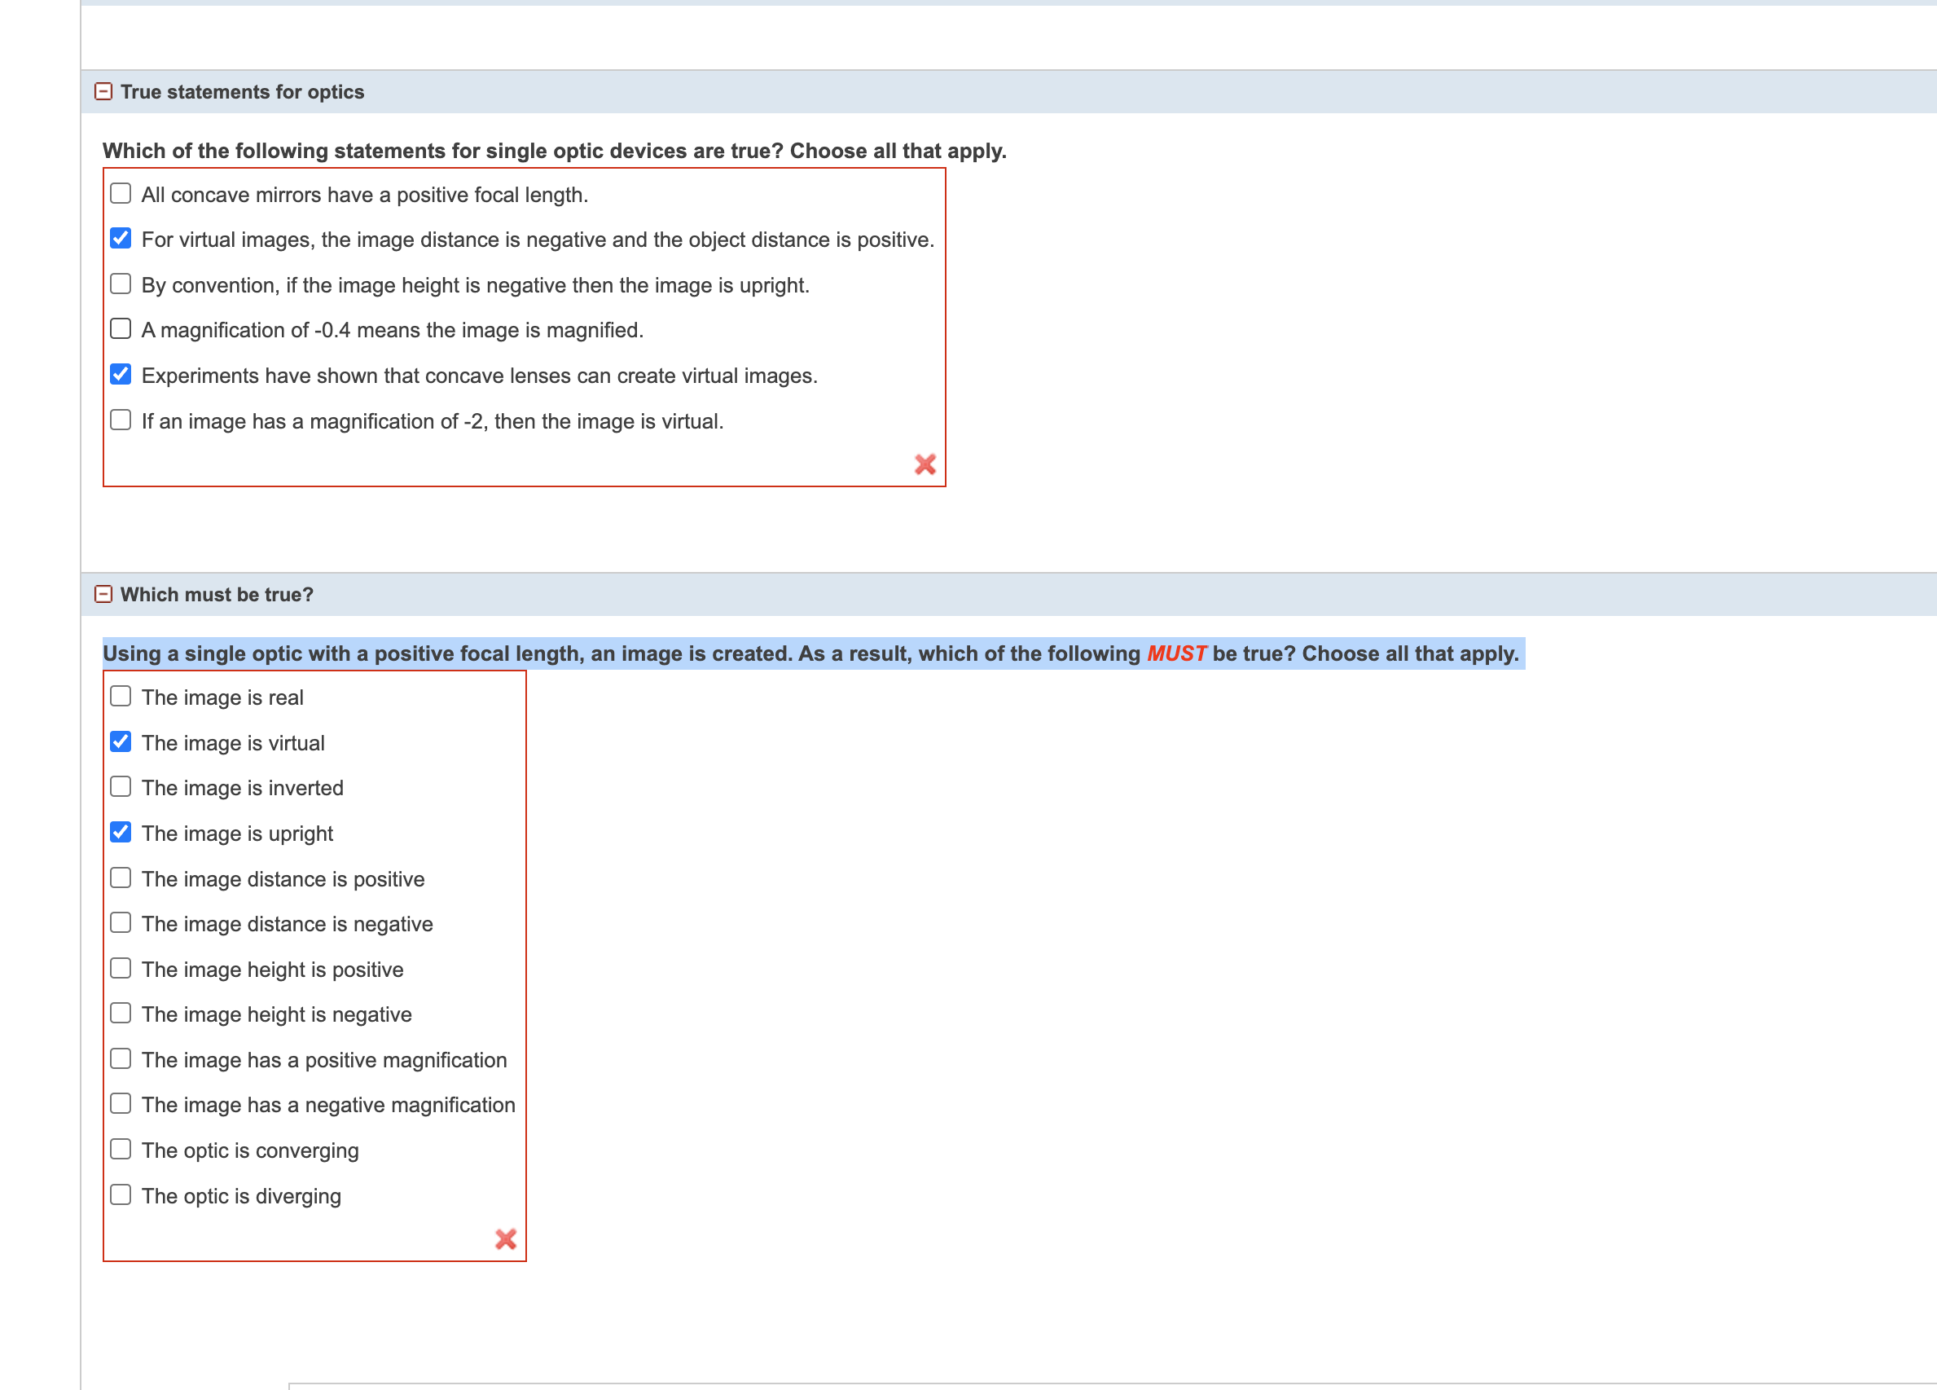Check 'The image is real'
Image resolution: width=1937 pixels, height=1390 pixels.
[121, 697]
